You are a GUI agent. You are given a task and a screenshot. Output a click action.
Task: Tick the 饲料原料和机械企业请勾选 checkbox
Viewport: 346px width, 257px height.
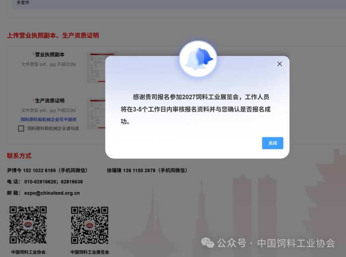pyautogui.click(x=21, y=128)
